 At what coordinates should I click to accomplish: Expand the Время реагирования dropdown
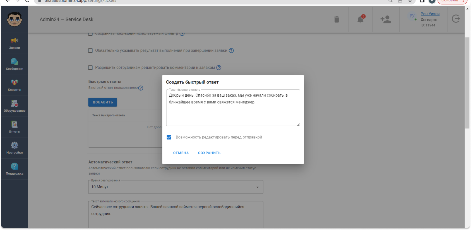point(176,187)
